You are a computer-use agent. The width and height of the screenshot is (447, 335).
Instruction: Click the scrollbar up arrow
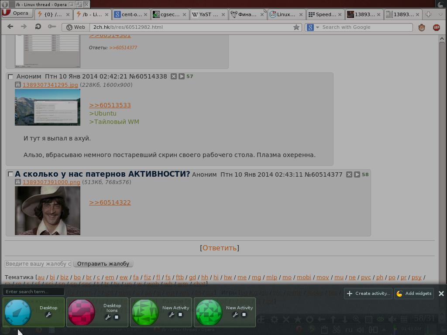[442, 38]
